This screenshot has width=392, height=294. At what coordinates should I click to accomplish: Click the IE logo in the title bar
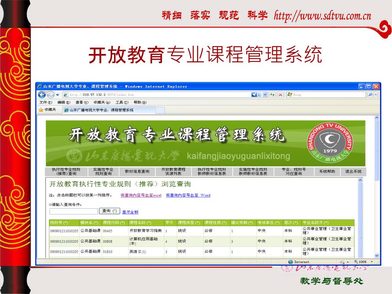click(x=39, y=87)
